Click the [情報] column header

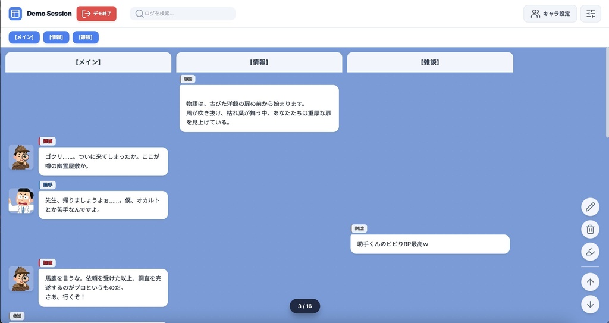(259, 62)
